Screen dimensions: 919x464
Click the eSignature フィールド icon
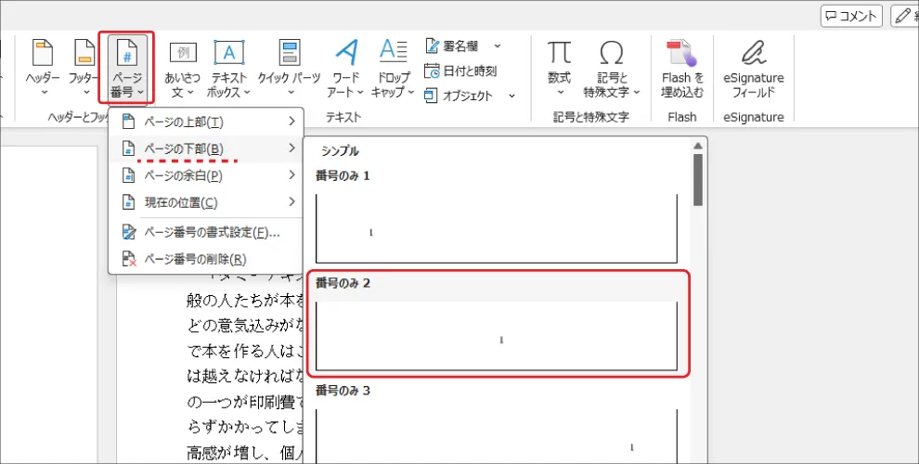coord(753,54)
